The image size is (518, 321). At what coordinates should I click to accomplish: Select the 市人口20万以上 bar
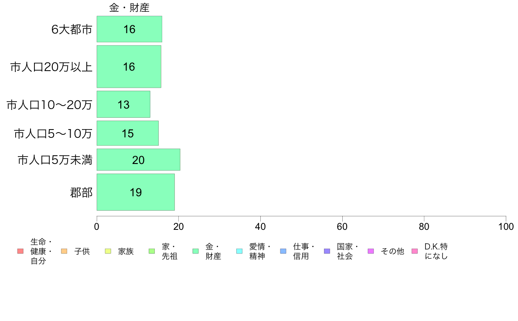[129, 66]
